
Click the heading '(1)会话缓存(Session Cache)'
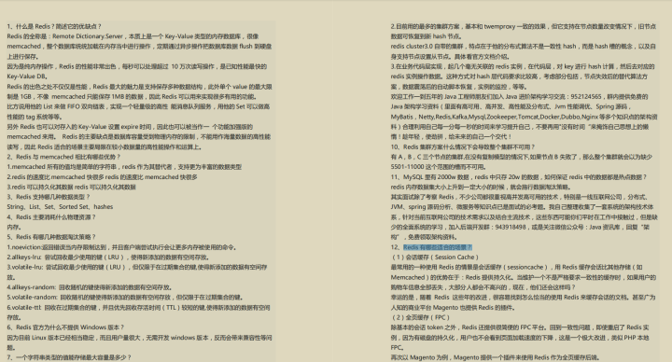435,258
